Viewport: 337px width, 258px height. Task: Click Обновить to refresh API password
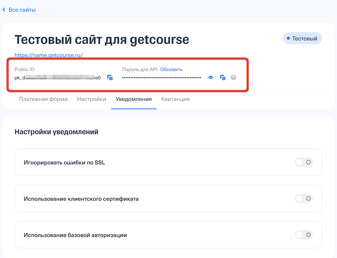tap(172, 70)
